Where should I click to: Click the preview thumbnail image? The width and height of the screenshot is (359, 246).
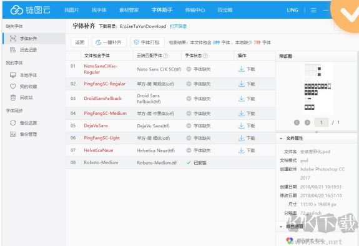(318, 88)
